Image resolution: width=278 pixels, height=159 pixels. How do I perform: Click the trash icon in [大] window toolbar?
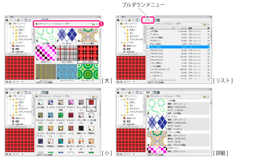pyautogui.click(x=22, y=20)
